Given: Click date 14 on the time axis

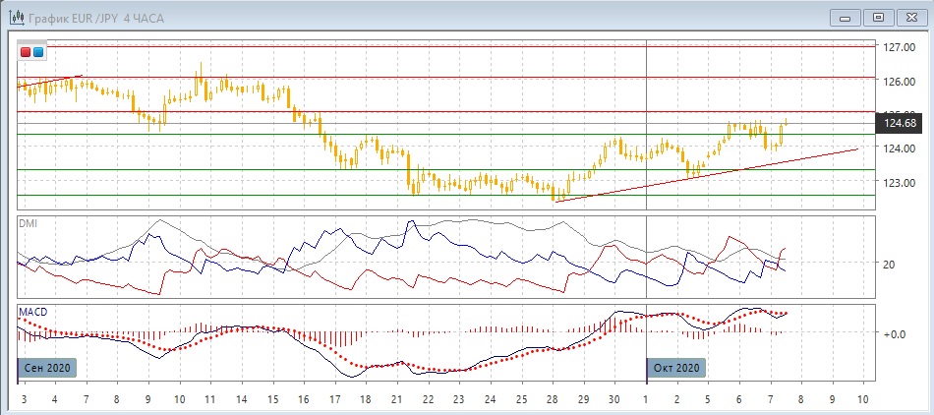Looking at the screenshot, I should [241, 398].
